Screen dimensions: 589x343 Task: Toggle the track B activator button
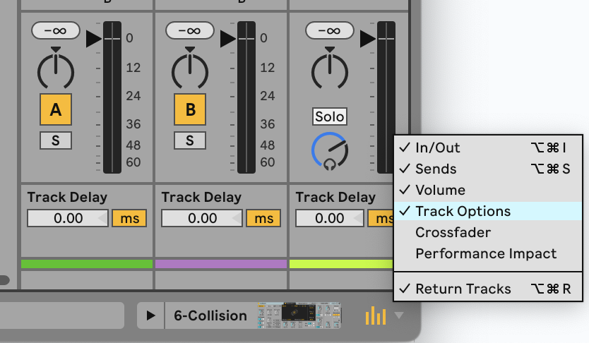(189, 109)
